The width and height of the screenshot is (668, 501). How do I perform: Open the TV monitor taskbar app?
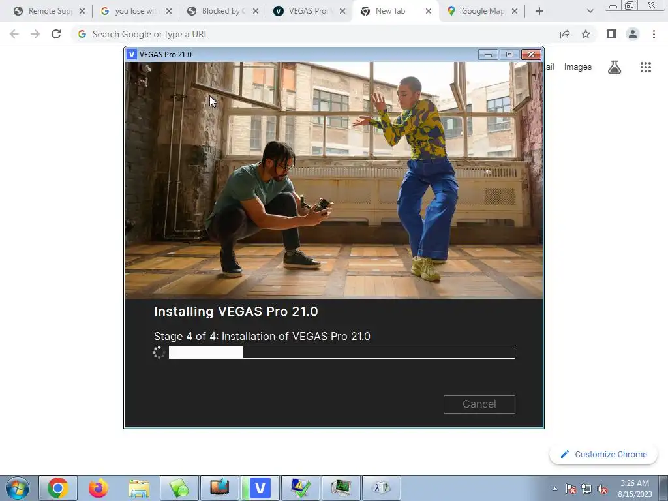[220, 488]
